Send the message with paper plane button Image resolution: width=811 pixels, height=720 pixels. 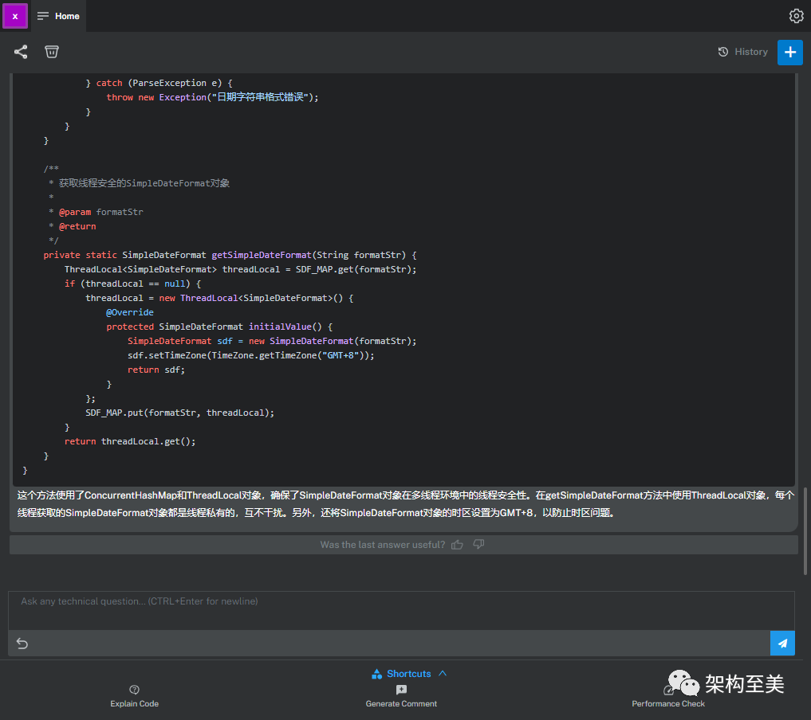pos(782,644)
